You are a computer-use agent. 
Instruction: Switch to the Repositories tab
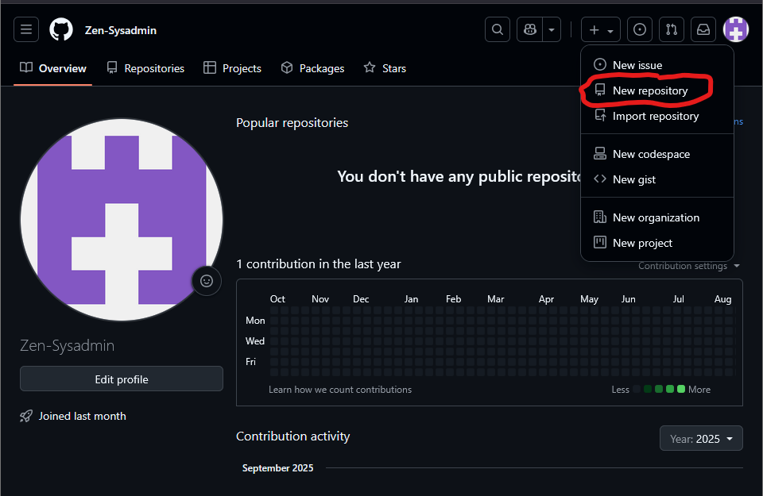[x=145, y=68]
